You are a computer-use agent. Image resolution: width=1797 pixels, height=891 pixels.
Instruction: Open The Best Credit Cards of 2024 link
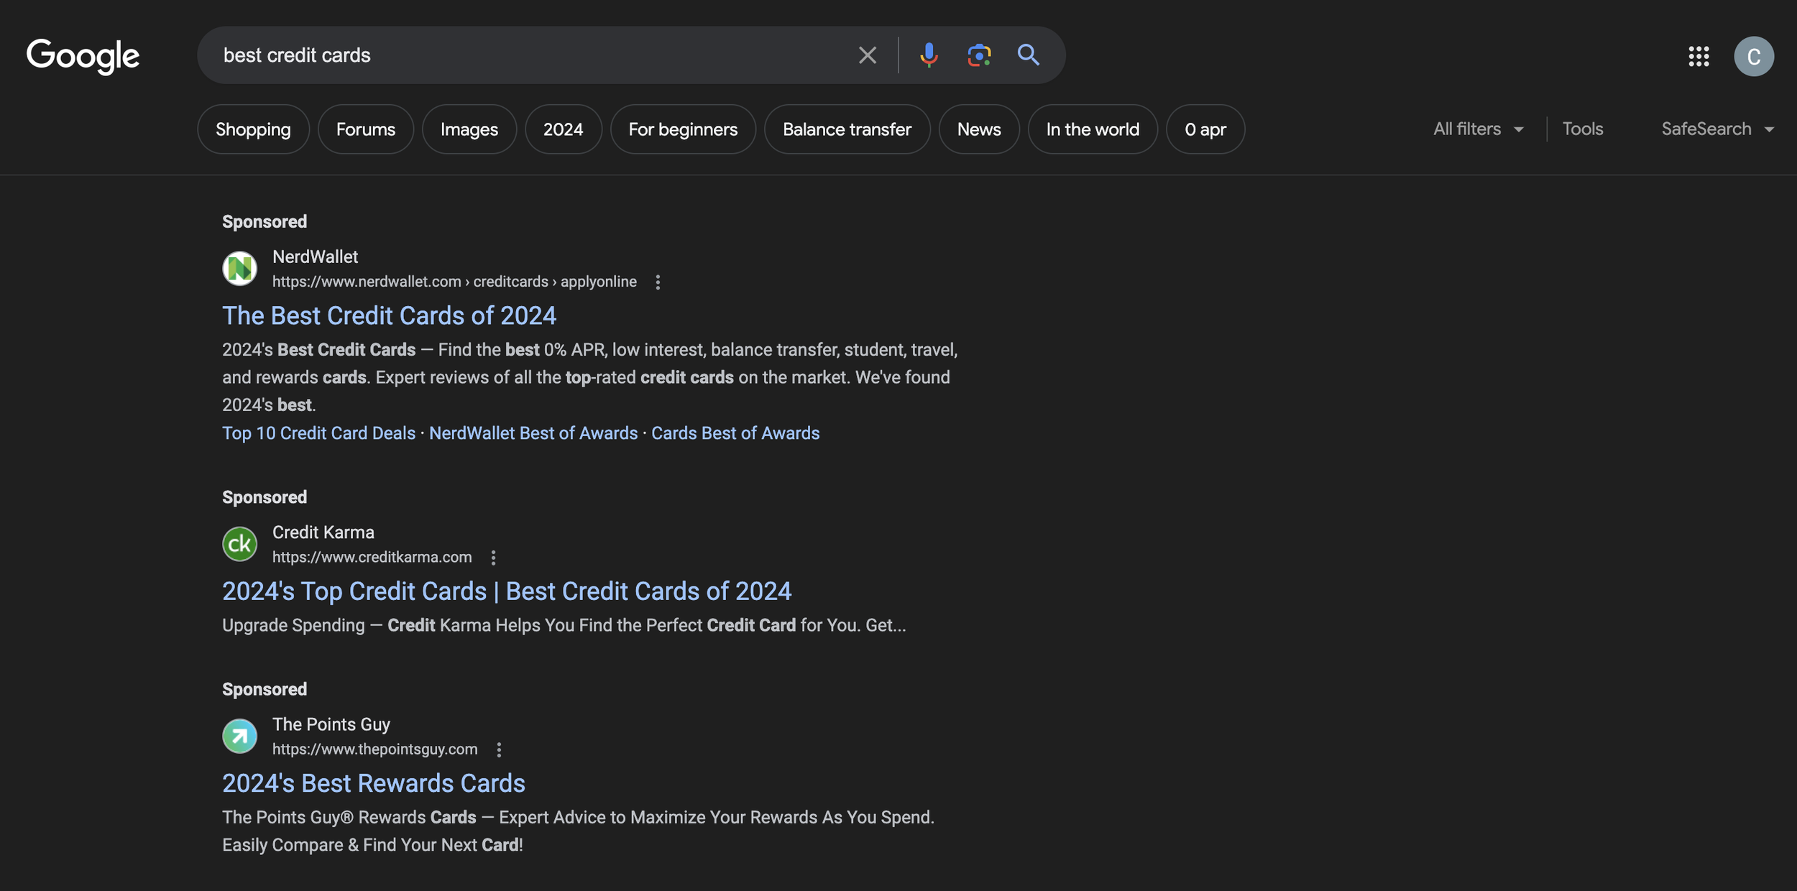(x=389, y=315)
